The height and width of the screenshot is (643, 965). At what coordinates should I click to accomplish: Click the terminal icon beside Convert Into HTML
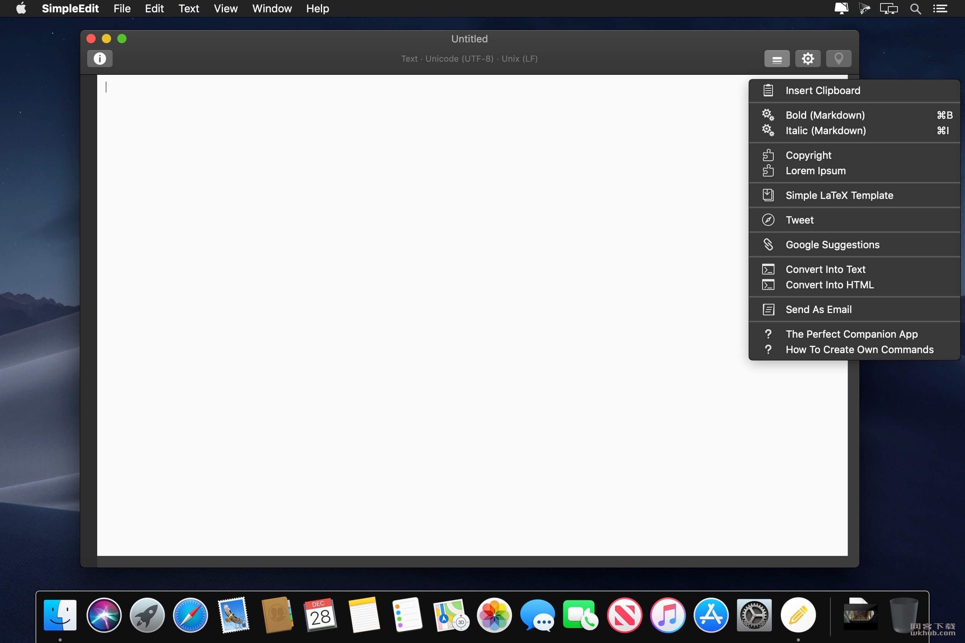tap(768, 284)
